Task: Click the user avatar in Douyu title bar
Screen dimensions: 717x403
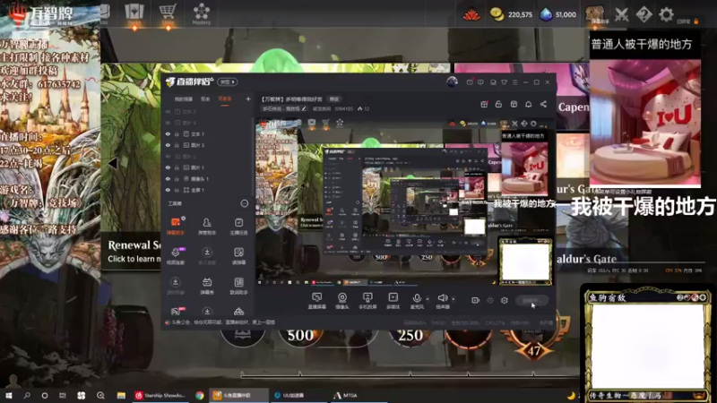Action: pos(452,81)
